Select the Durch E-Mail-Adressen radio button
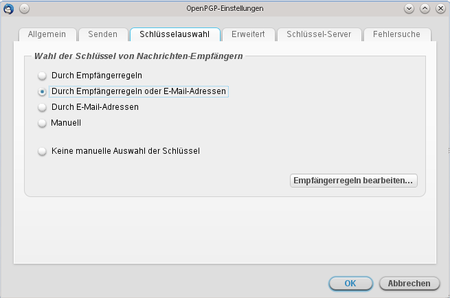Image resolution: width=450 pixels, height=298 pixels. 43,107
